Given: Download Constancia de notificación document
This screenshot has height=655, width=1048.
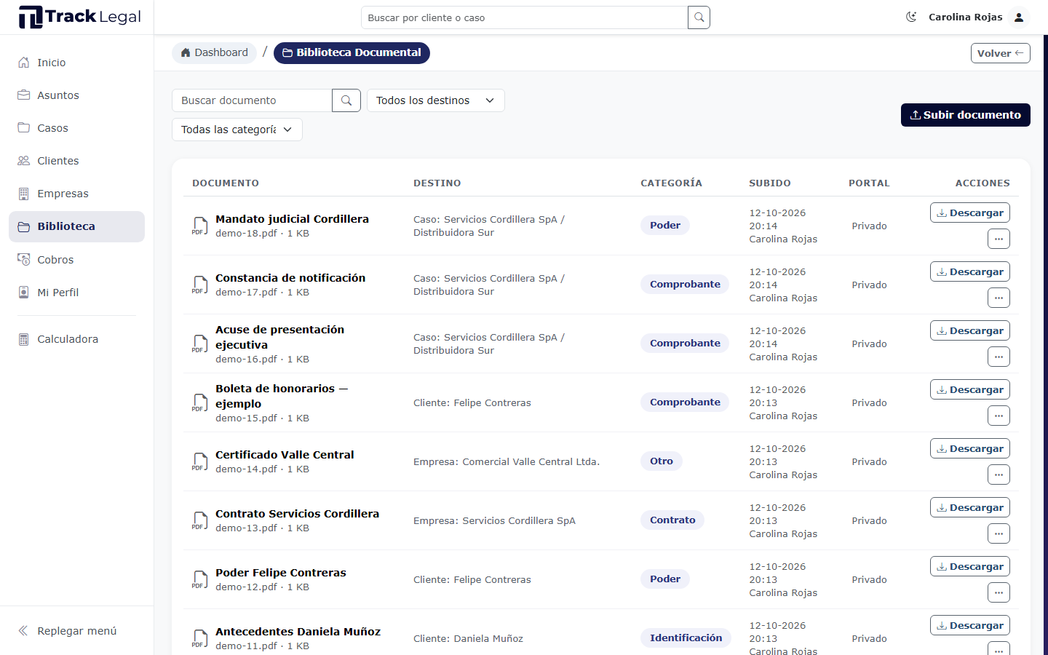Looking at the screenshot, I should pyautogui.click(x=969, y=271).
